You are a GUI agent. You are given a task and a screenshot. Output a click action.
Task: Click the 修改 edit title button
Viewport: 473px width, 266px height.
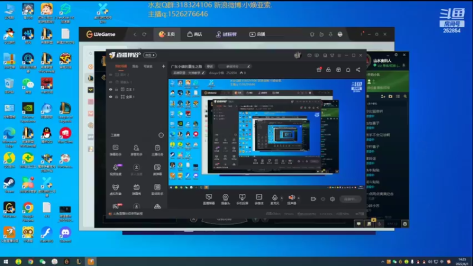pos(210,66)
